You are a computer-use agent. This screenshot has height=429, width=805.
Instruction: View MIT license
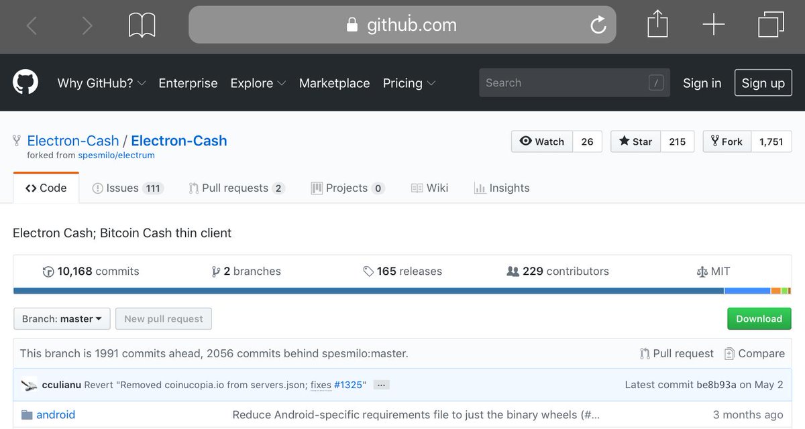pyautogui.click(x=714, y=271)
